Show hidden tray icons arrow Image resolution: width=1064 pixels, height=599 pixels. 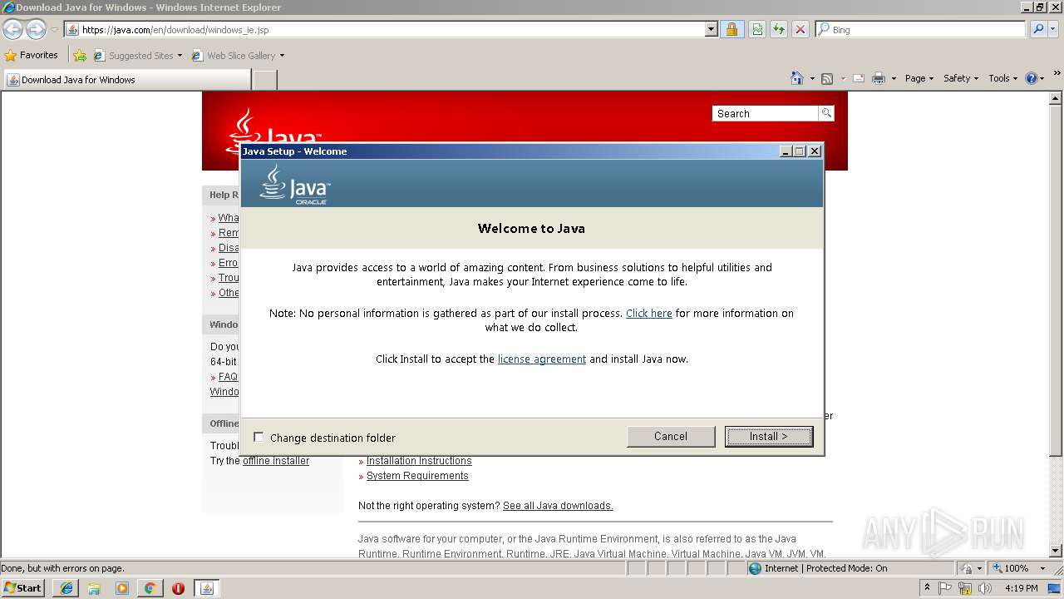point(927,587)
